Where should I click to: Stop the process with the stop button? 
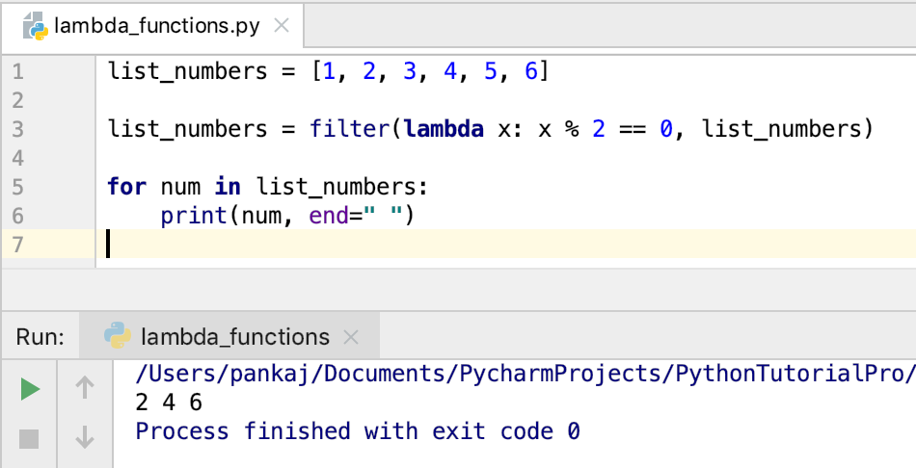[x=29, y=439]
